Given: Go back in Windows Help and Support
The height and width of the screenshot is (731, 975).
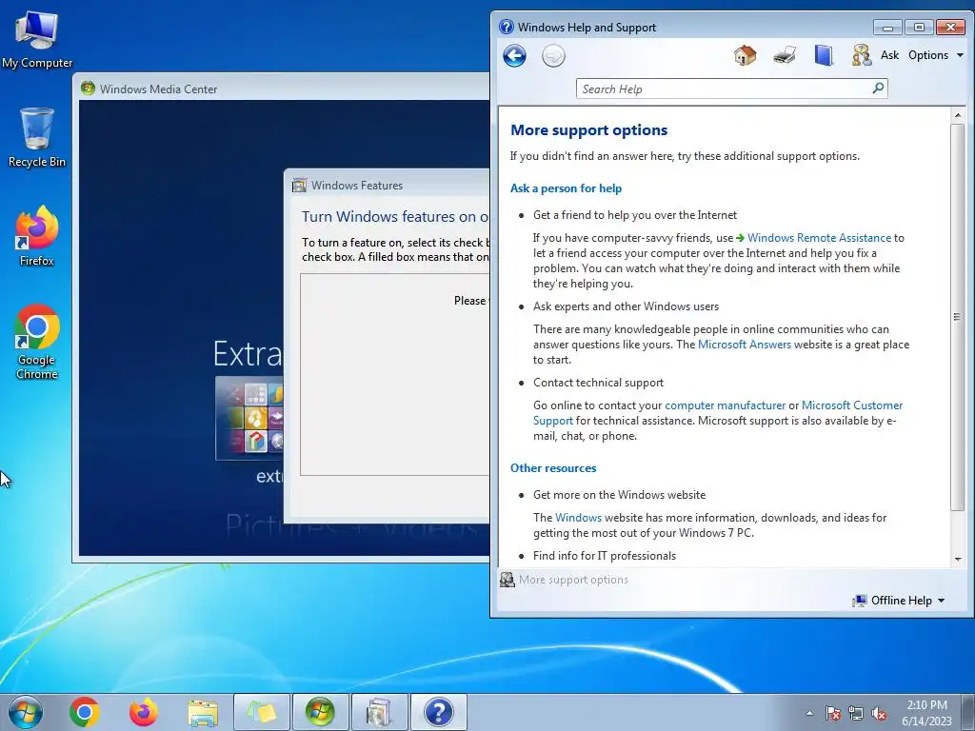Looking at the screenshot, I should (514, 56).
